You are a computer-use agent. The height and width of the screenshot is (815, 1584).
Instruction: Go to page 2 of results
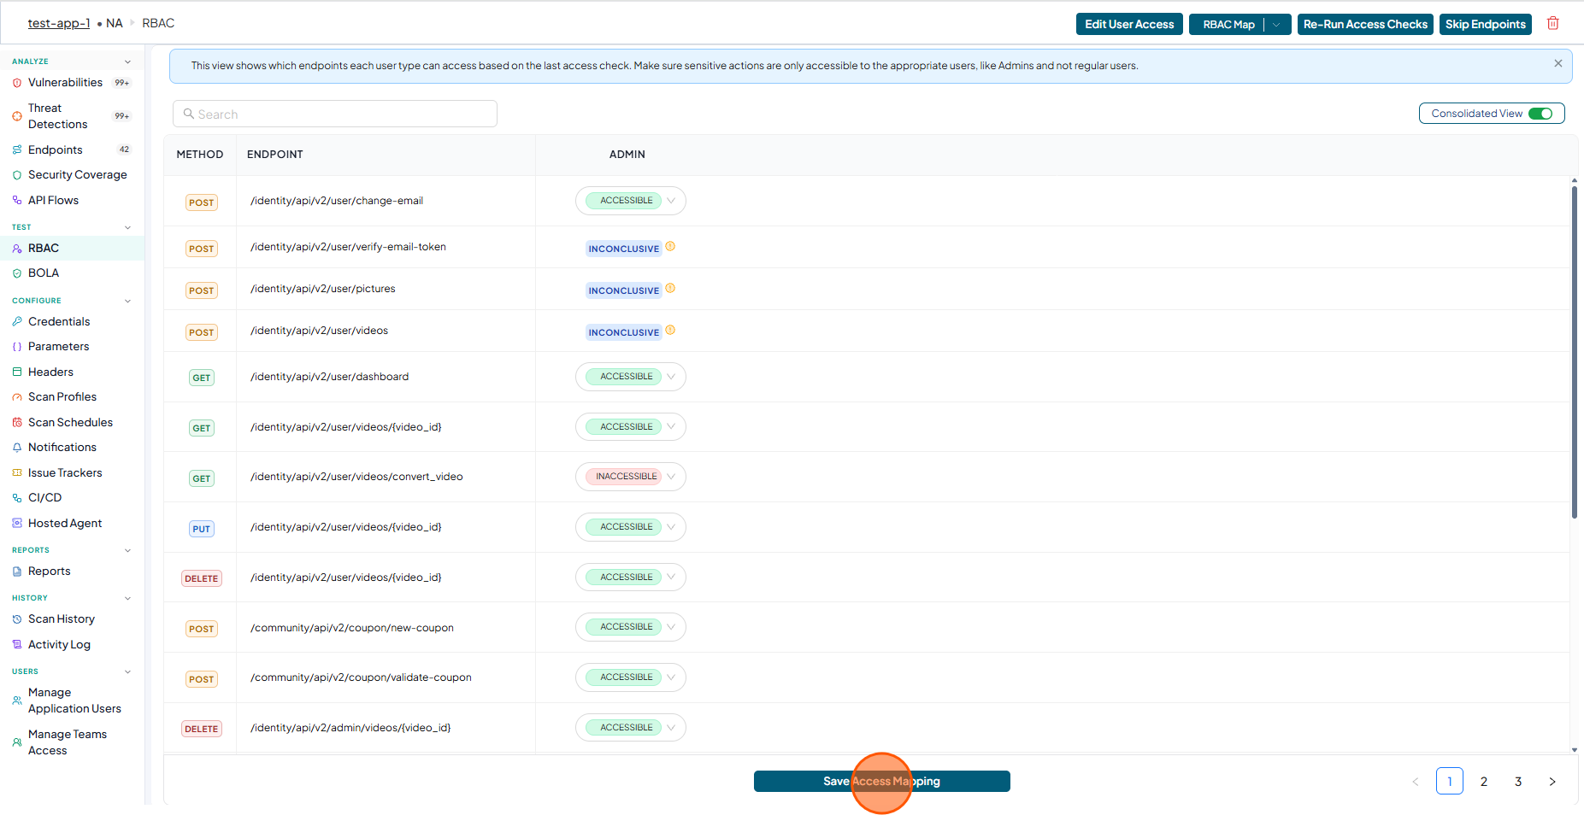[1484, 782]
